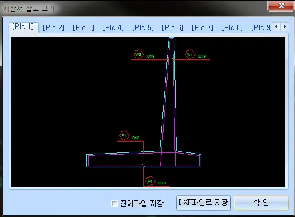Open the [Pic 3] tab

pos(83,28)
